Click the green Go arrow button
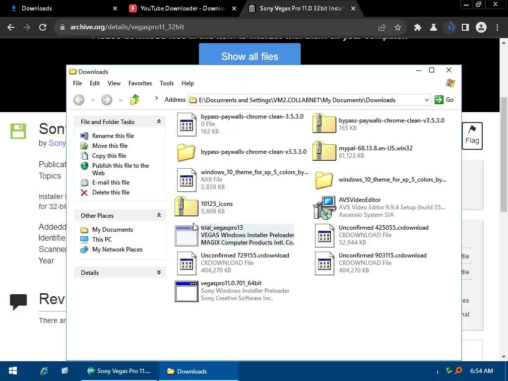This screenshot has width=508, height=381. 439,100
